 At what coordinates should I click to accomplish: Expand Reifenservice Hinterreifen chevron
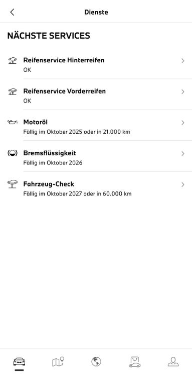tap(182, 61)
